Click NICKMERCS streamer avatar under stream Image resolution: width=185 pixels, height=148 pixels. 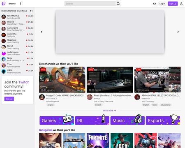click(42, 97)
